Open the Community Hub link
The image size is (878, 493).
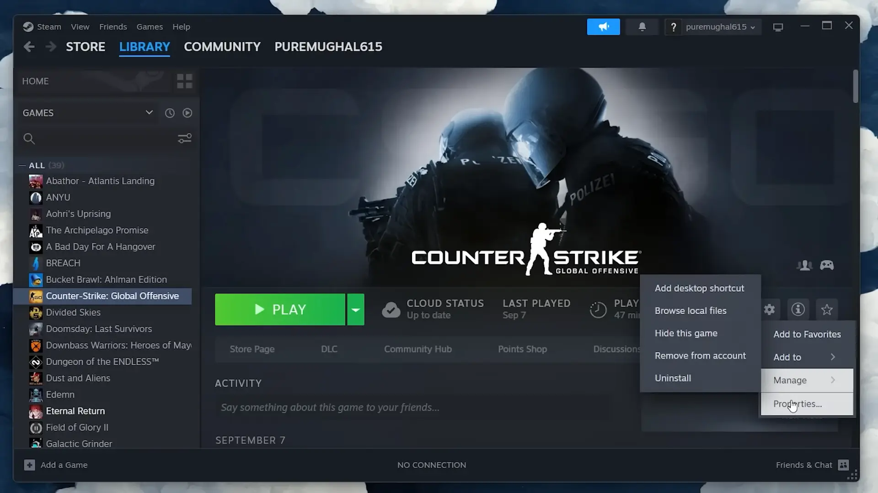coord(418,349)
